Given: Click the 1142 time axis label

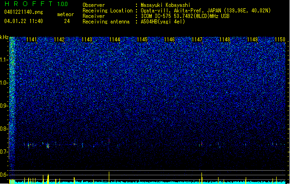Looking at the screenshot, I should coord(59,40).
